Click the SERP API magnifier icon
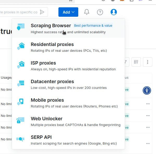Viewport: 156px width, 154px height. click(x=20, y=139)
